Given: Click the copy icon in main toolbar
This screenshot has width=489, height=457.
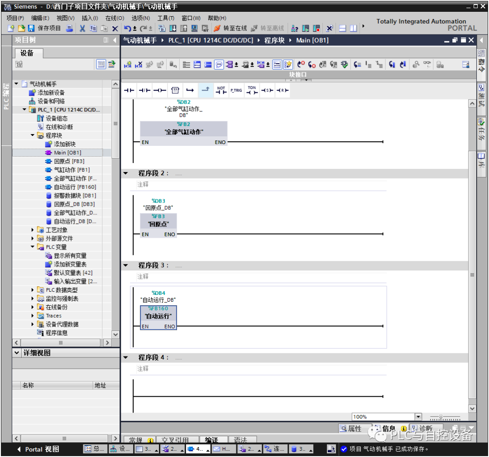Looking at the screenshot, I should 93,29.
